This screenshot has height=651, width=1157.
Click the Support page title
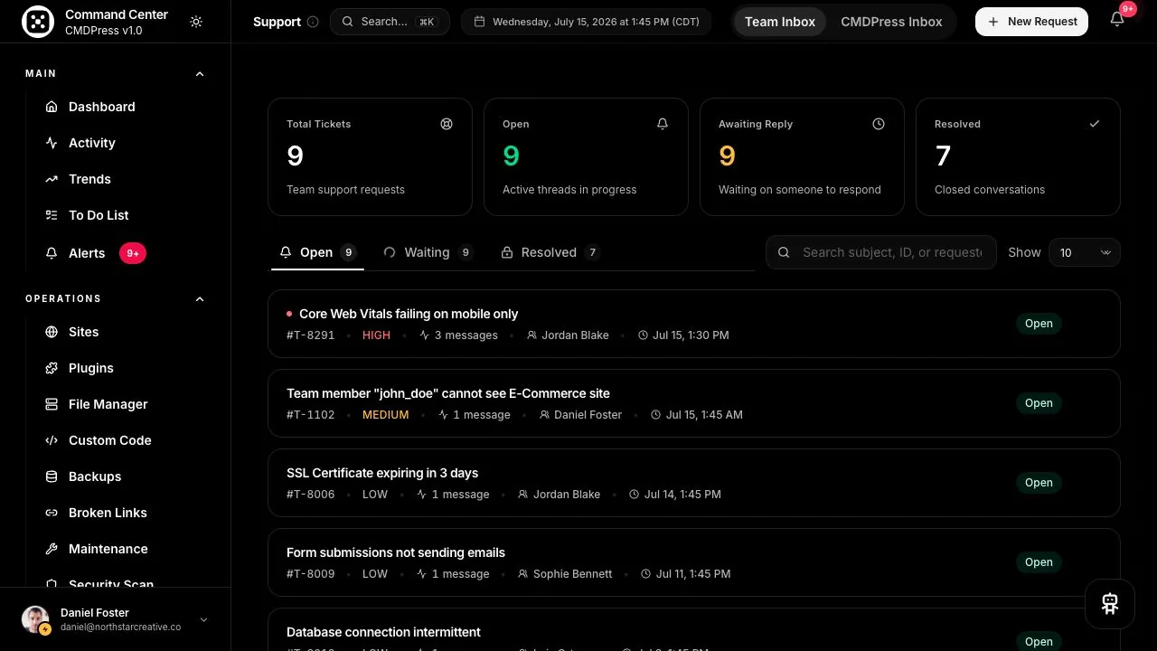tap(277, 22)
